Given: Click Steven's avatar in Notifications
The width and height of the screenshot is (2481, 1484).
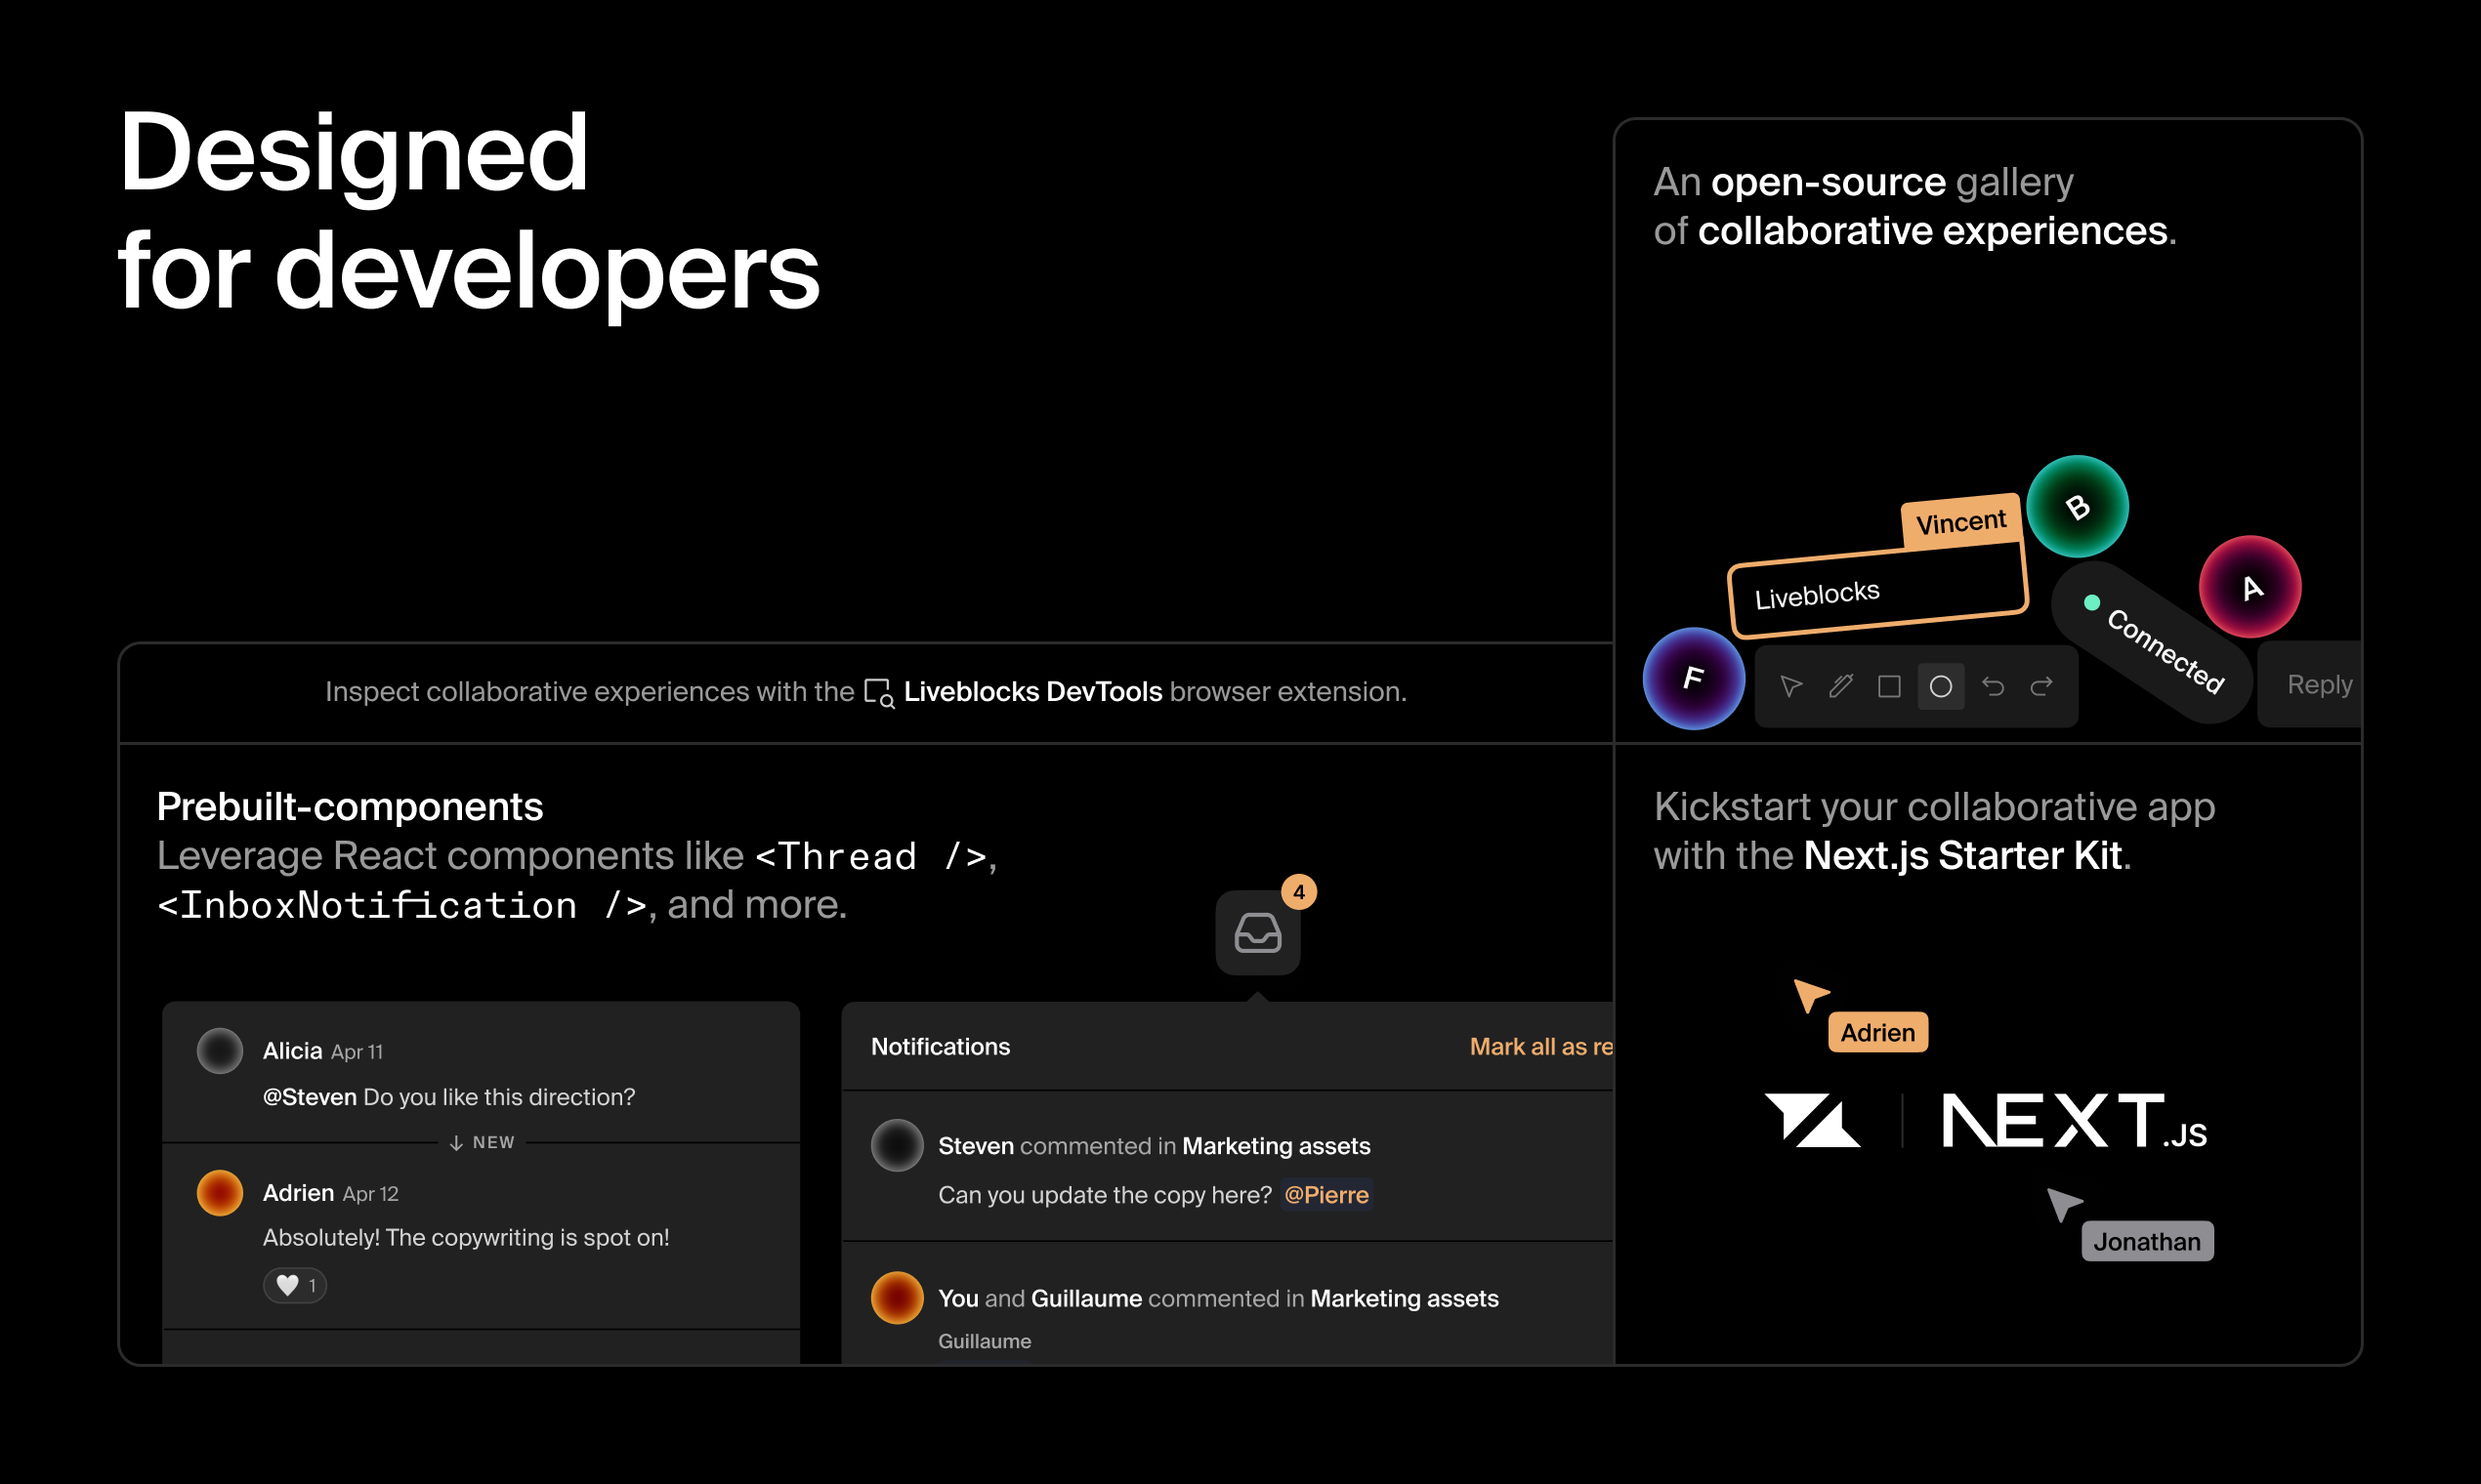Looking at the screenshot, I should [898, 1145].
